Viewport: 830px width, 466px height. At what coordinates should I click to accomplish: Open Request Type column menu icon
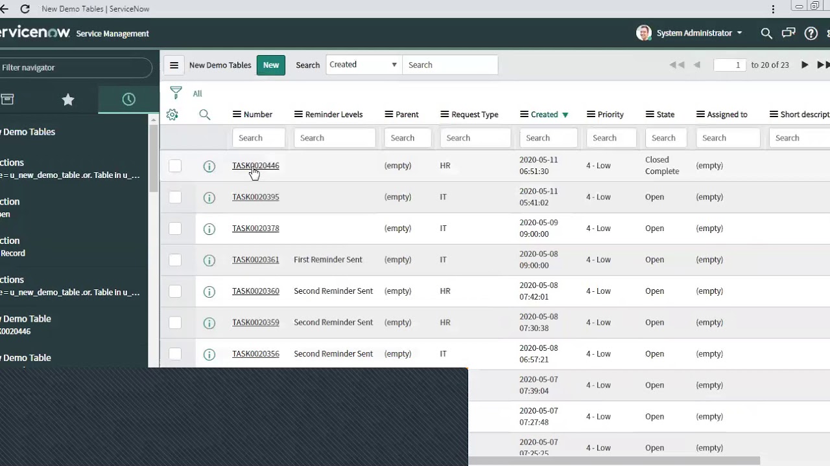[445, 114]
